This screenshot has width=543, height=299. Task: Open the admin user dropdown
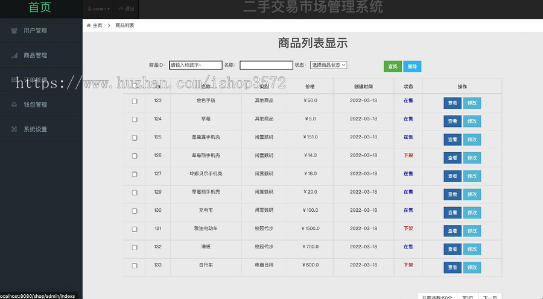99,8
